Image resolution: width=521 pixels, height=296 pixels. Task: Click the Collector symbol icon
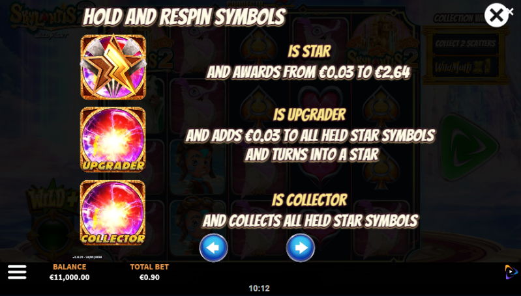[113, 213]
